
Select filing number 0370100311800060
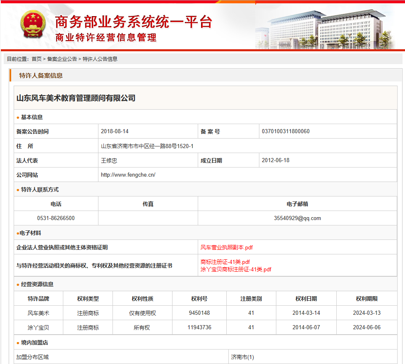click(x=286, y=131)
